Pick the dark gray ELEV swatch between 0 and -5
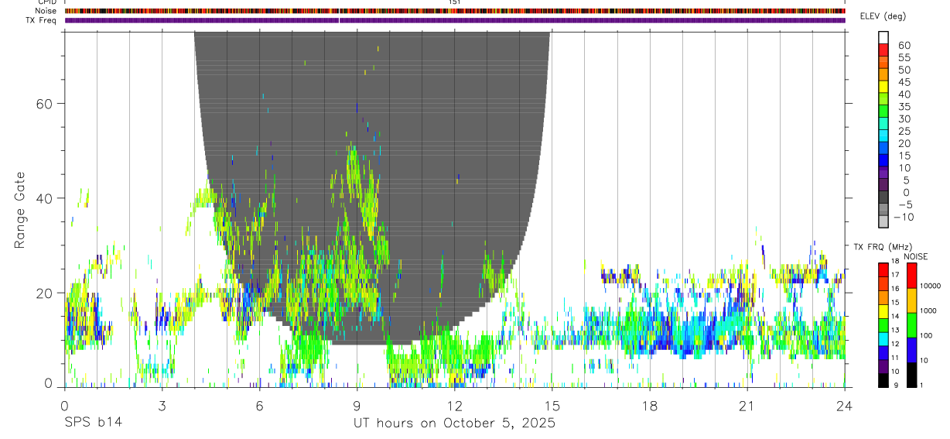This screenshot has height=439, width=950. (883, 197)
